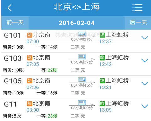Go to previous day 前一天
The image size is (151, 121).
15,23
